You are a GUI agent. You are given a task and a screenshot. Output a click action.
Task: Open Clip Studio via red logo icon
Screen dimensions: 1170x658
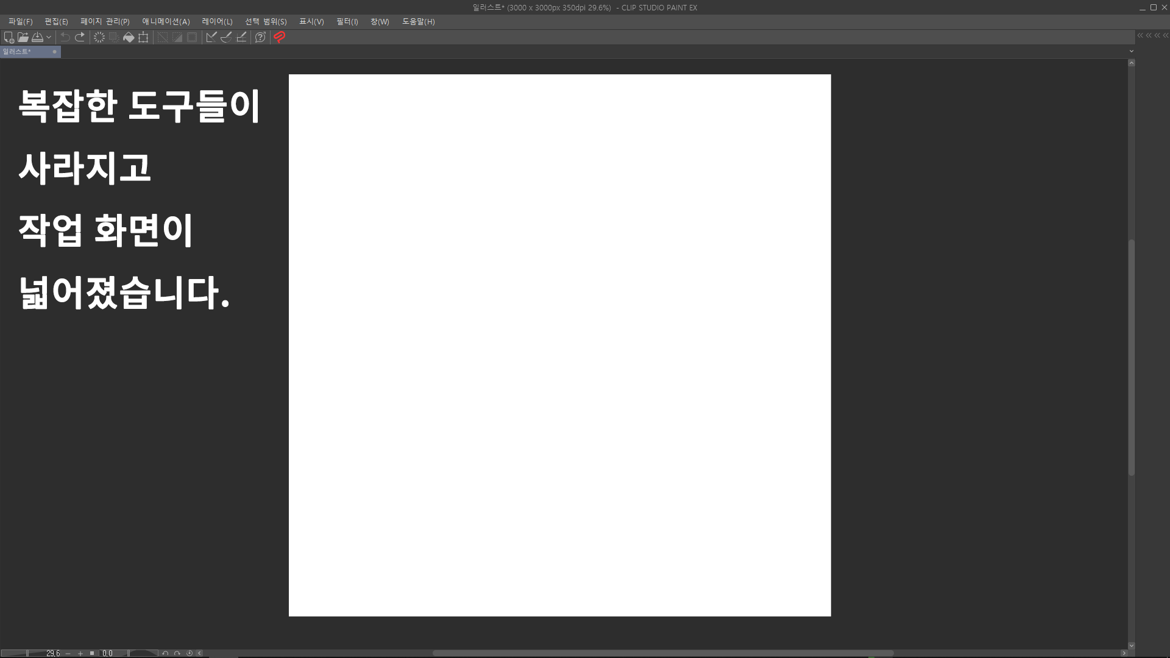click(280, 37)
